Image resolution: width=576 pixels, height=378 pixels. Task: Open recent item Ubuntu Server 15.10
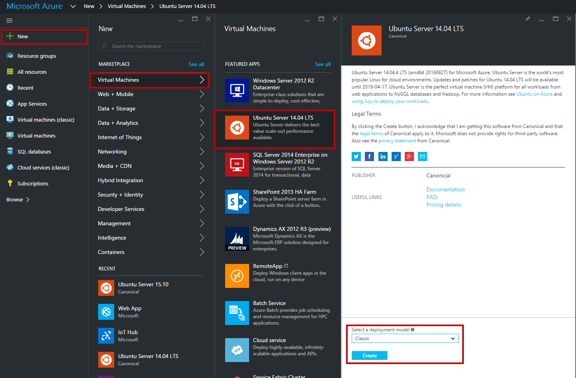click(151, 288)
